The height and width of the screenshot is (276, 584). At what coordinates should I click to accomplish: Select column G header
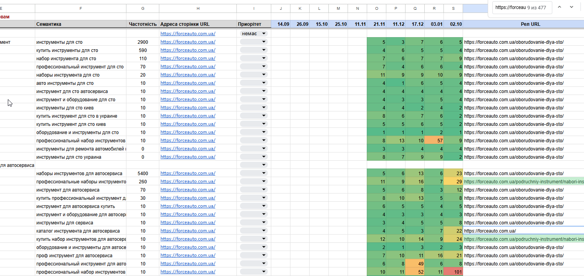click(x=142, y=8)
